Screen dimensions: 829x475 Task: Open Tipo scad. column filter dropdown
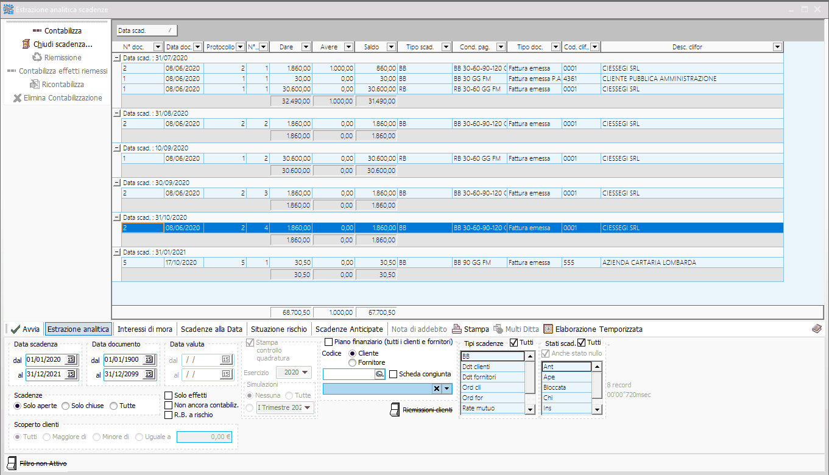(446, 47)
